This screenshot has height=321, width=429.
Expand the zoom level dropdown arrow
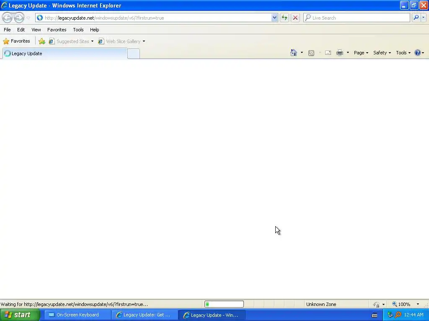418,304
